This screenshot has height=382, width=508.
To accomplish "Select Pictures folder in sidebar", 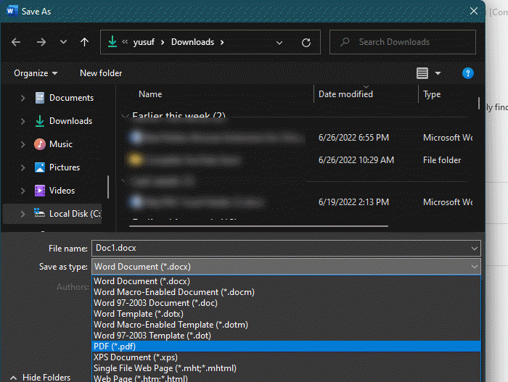I will 64,167.
